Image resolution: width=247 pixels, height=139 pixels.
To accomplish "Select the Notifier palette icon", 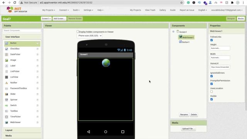I will pos(7,83).
